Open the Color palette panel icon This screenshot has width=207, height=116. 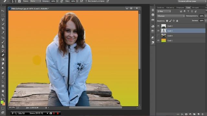pos(153,26)
